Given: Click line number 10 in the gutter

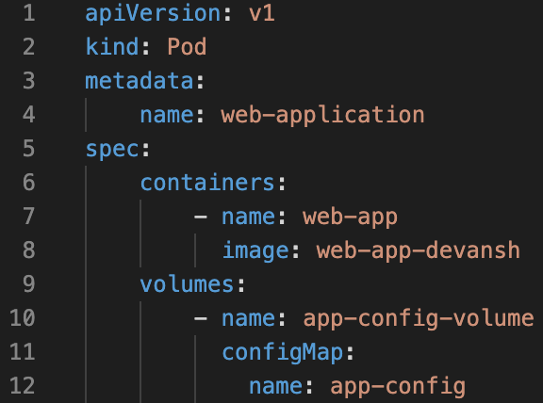Looking at the screenshot, I should point(23,318).
